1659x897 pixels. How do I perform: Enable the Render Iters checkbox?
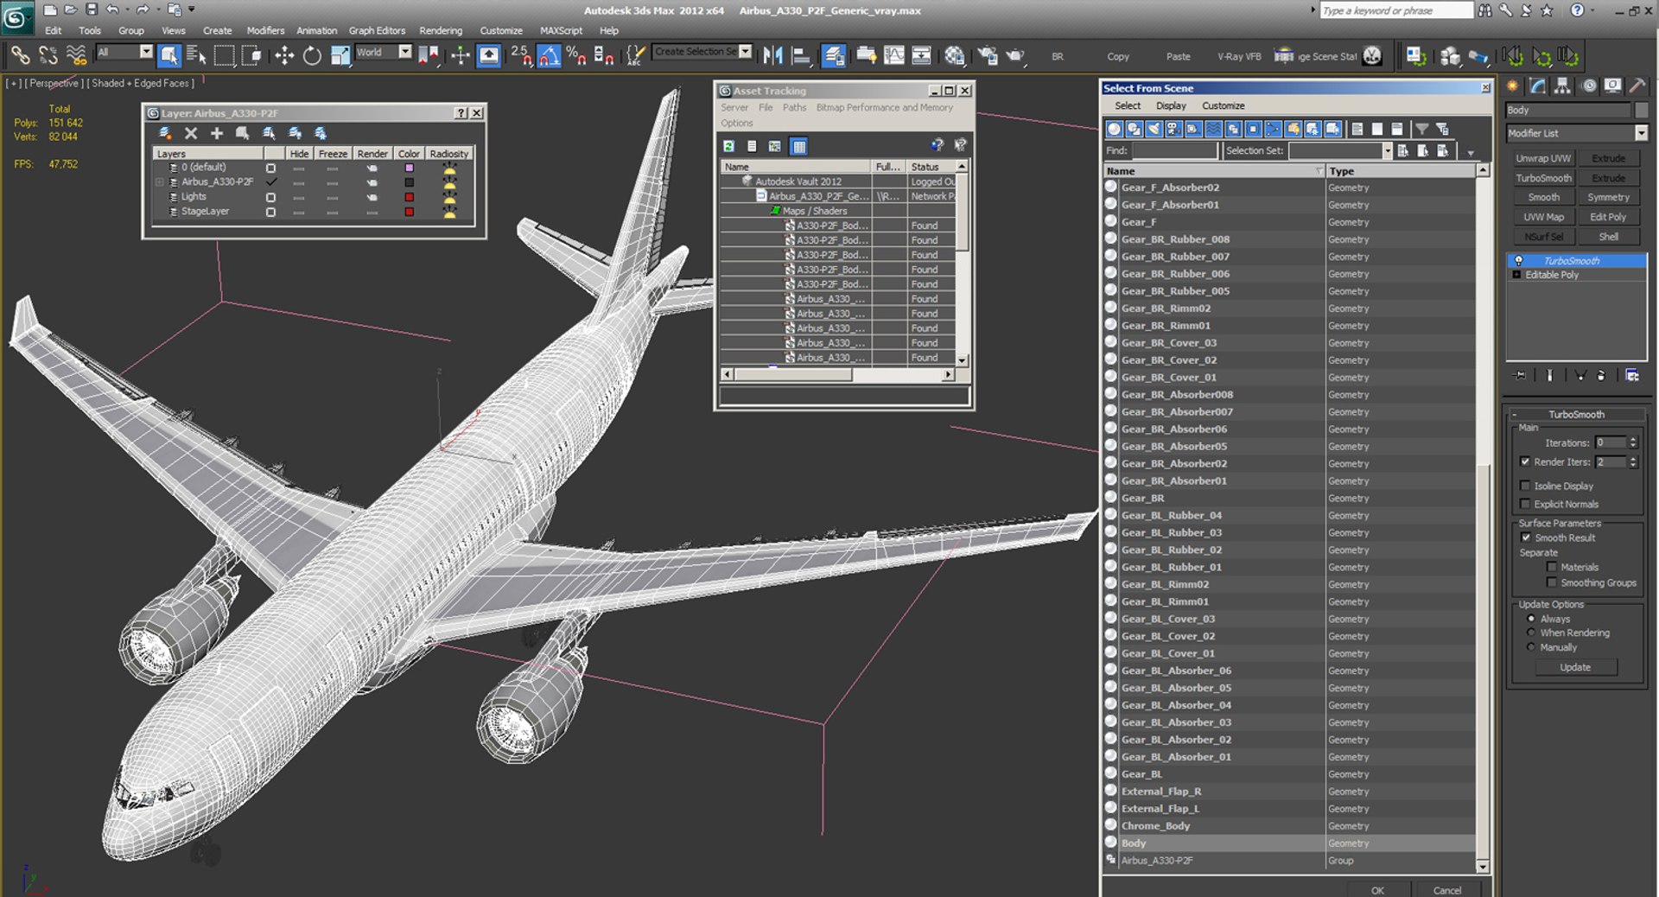click(1525, 461)
